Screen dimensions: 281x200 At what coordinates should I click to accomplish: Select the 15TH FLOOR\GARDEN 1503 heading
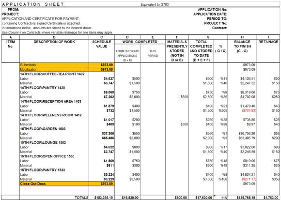click(x=43, y=129)
